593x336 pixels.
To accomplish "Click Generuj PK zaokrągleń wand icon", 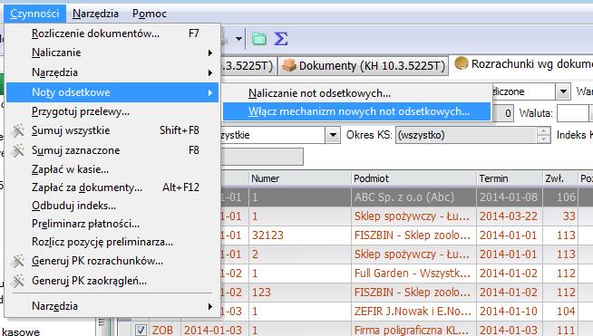I will click(x=17, y=281).
